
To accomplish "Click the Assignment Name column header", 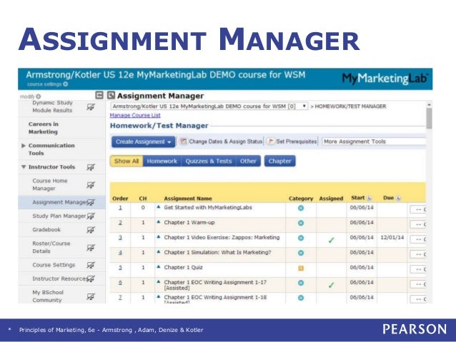I will pos(188,198).
